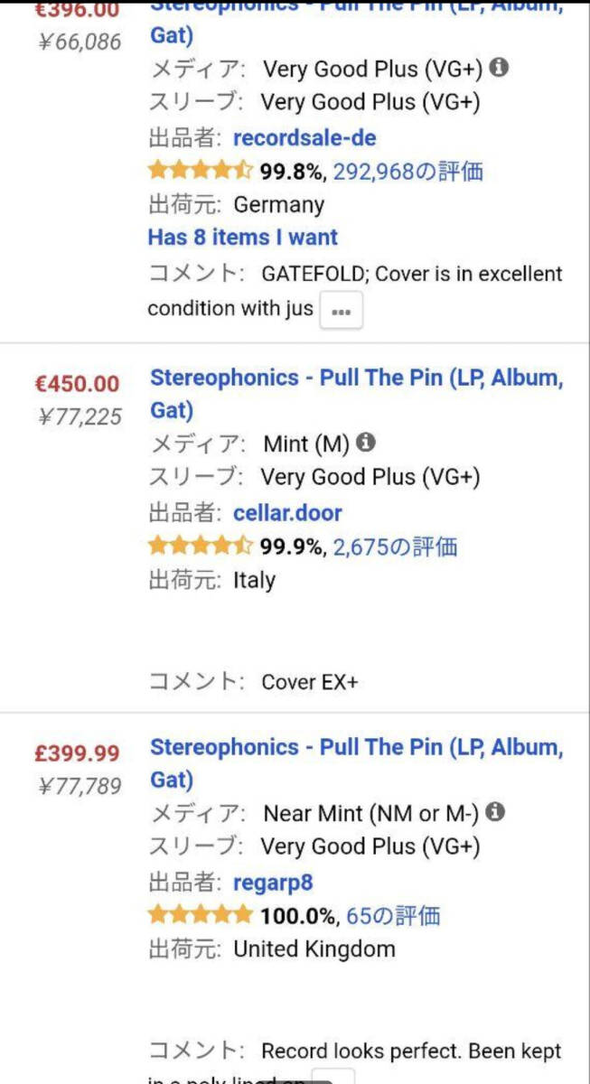View 65 ratings for regarp8
Screen dimensions: 590x1084
coord(393,916)
